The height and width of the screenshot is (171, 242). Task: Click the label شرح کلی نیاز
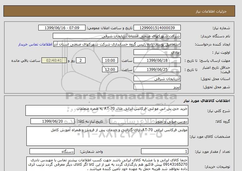tap(218, 111)
